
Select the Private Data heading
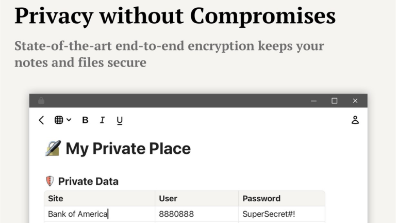88,181
